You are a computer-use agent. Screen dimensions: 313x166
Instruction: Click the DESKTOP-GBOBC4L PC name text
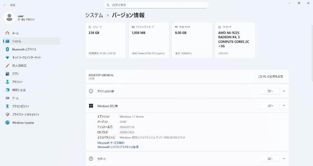click(101, 75)
